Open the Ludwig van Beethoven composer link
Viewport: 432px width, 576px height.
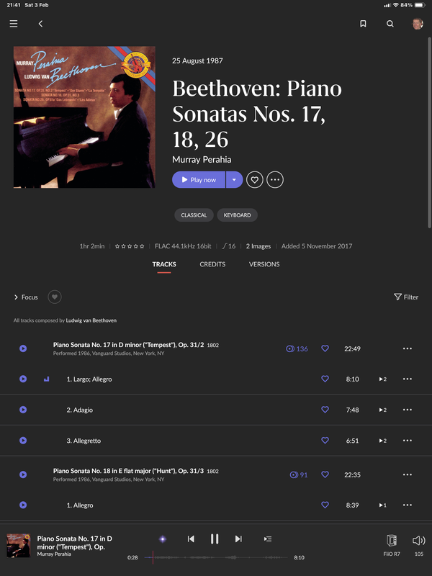[91, 320]
